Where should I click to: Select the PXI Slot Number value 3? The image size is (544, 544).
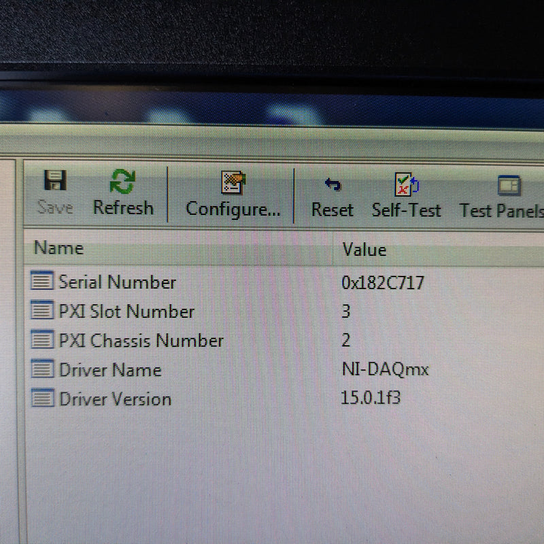[x=346, y=312]
